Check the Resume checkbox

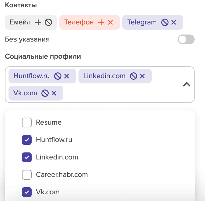(x=27, y=122)
